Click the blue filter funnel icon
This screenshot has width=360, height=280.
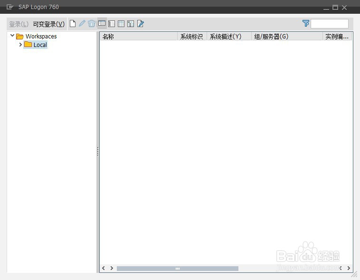(306, 23)
